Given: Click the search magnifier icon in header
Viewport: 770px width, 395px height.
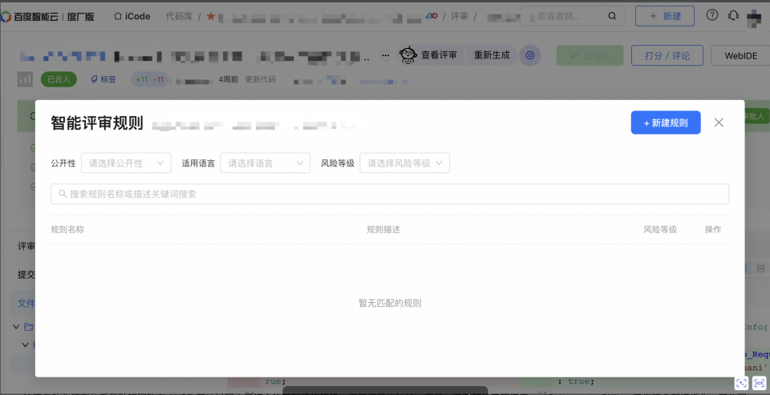Looking at the screenshot, I should [x=612, y=16].
